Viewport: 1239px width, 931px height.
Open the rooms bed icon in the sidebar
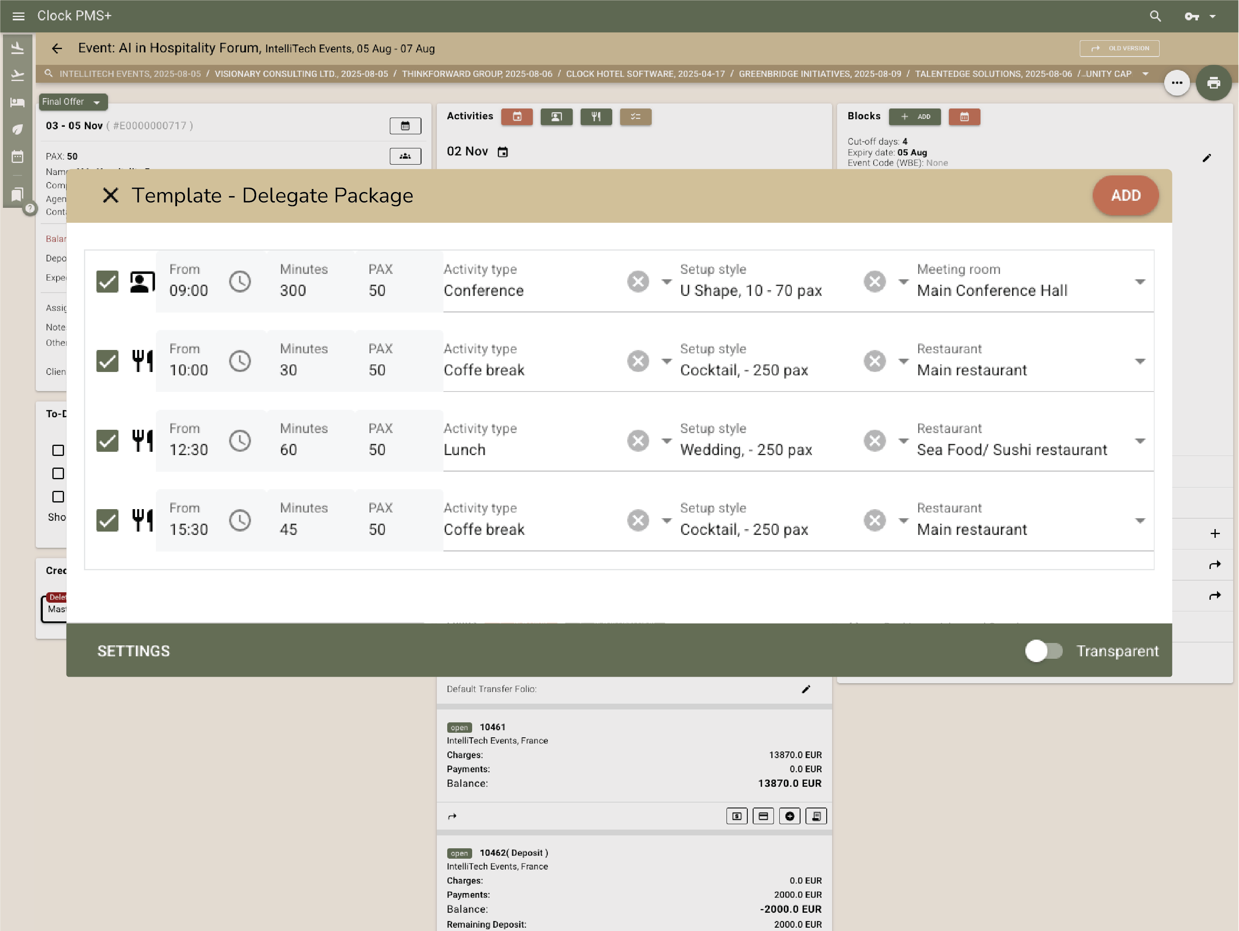(x=17, y=102)
